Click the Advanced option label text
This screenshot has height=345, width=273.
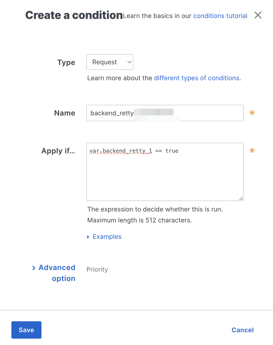57,273
